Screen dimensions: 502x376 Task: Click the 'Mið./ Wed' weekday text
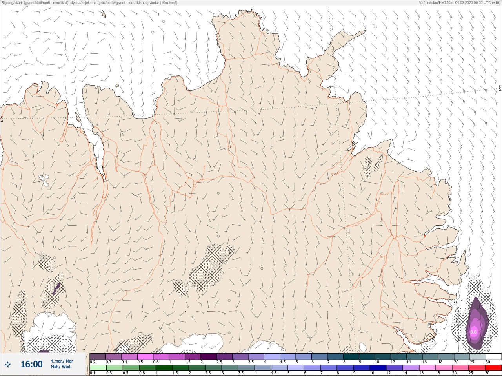[61, 367]
